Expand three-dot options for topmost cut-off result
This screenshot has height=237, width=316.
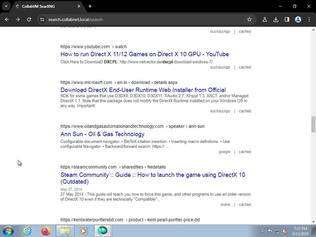point(235,32)
